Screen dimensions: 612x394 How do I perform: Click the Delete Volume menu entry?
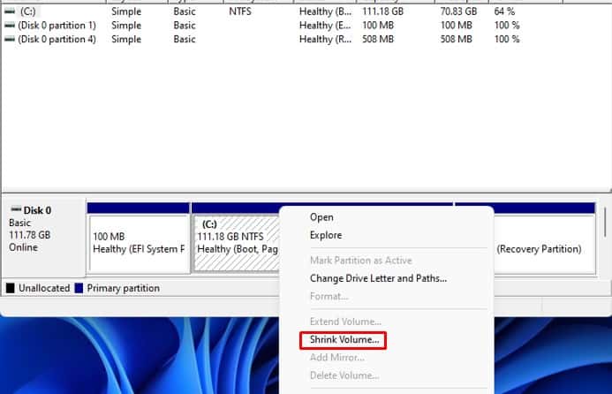point(344,375)
